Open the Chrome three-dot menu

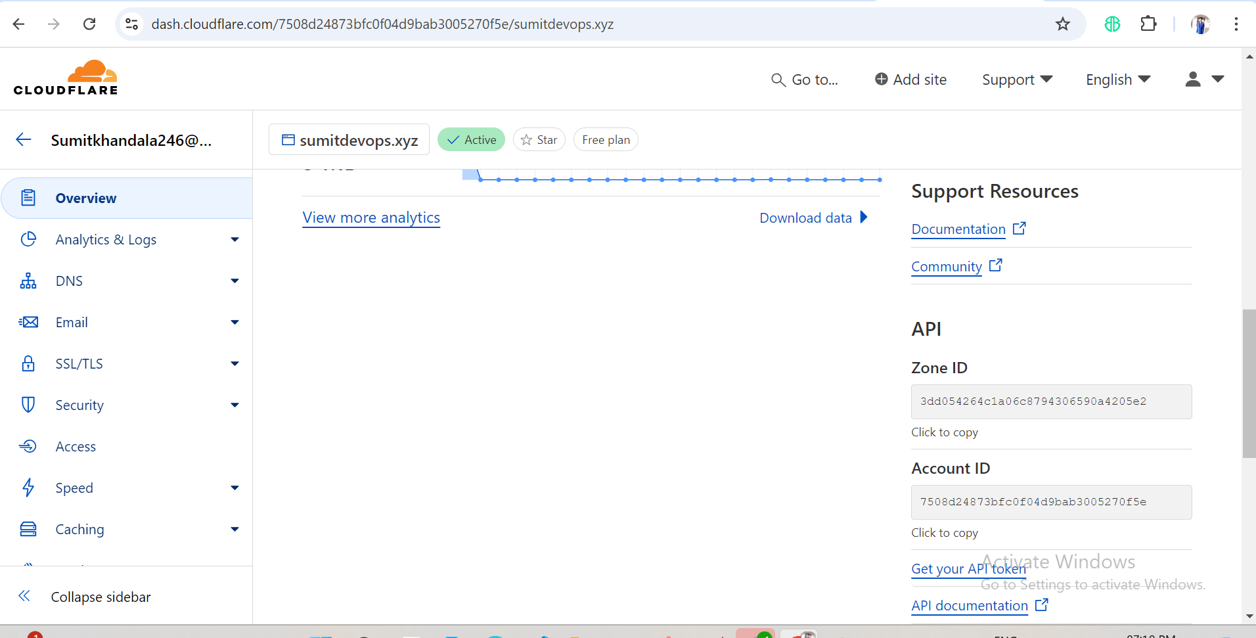click(x=1236, y=24)
